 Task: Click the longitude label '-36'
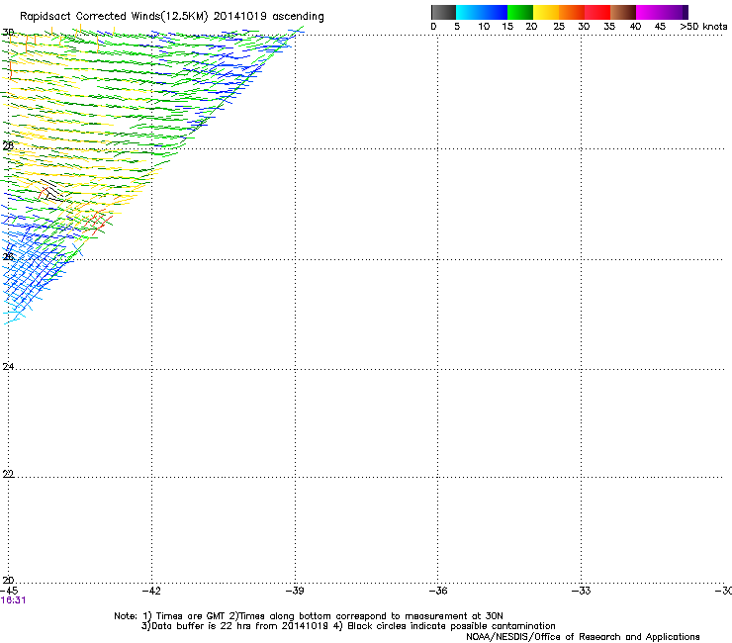pyautogui.click(x=438, y=591)
